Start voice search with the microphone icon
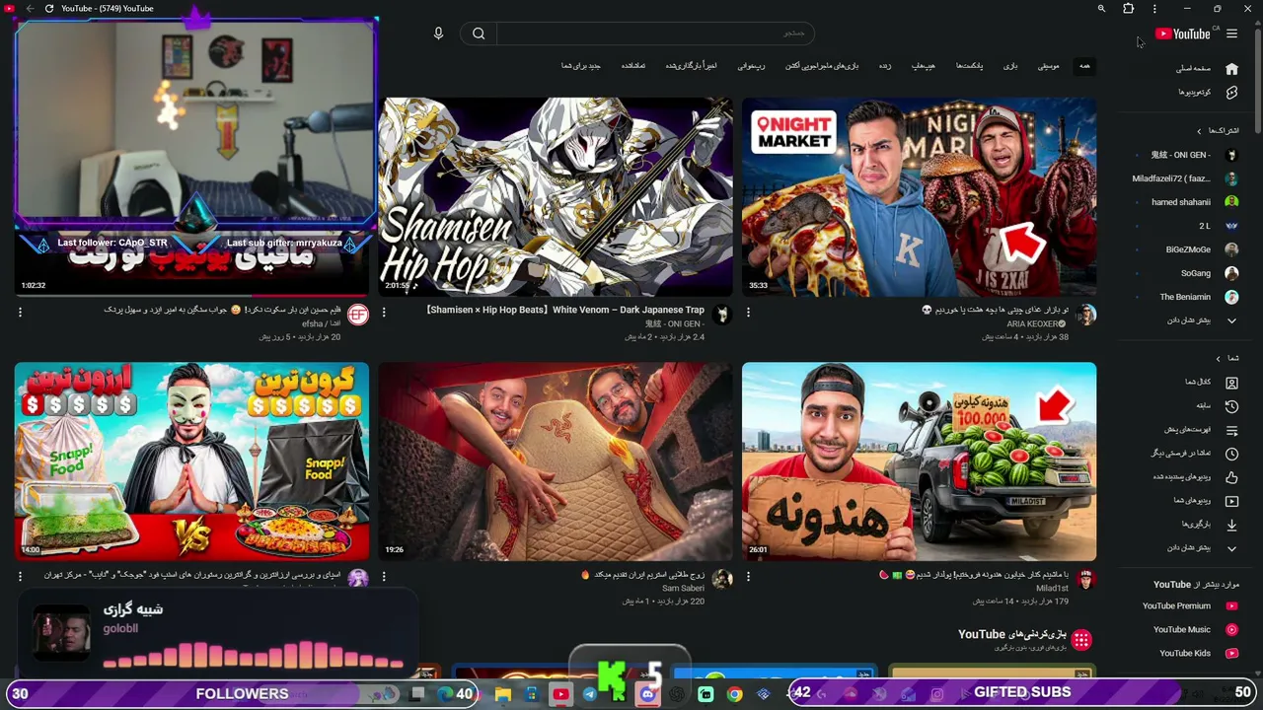 [x=438, y=34]
